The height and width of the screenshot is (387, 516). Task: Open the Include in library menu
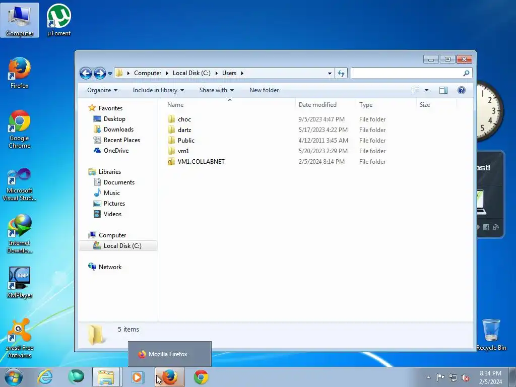(x=158, y=90)
